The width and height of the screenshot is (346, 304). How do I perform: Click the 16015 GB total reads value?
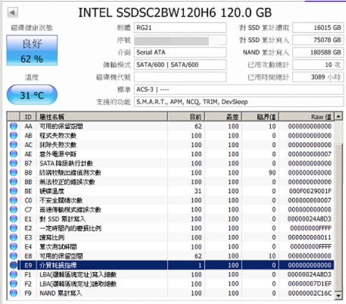(x=318, y=28)
